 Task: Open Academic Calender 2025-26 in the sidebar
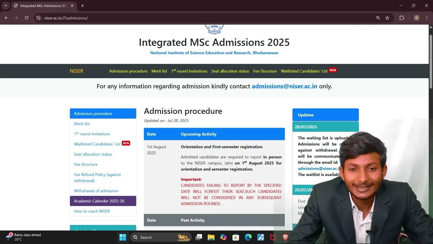tap(103, 201)
